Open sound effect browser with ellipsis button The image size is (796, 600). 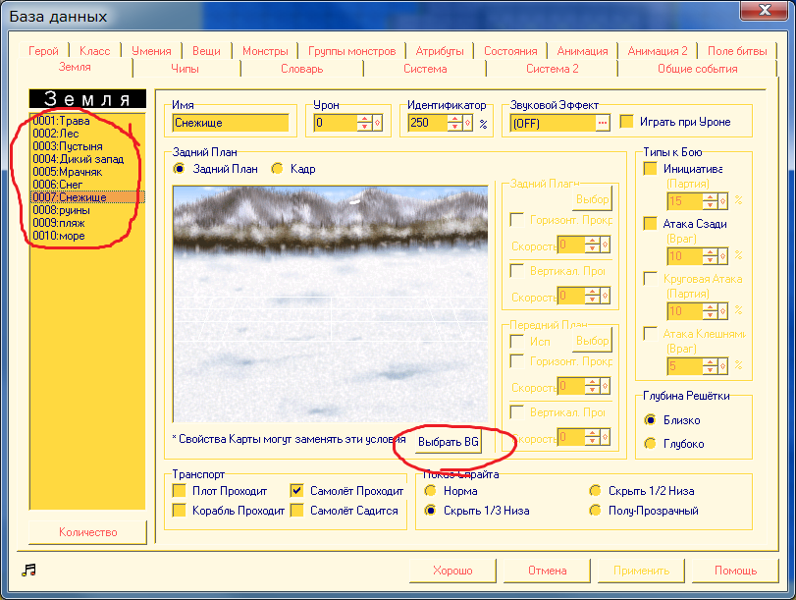pos(602,123)
